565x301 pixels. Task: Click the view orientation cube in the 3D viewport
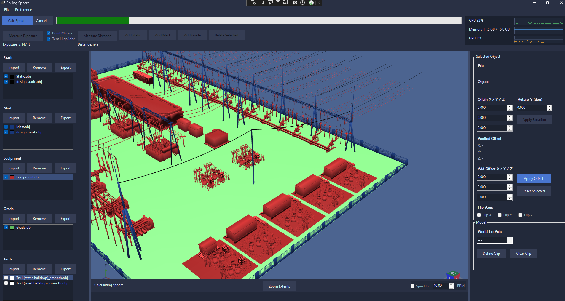point(453,275)
